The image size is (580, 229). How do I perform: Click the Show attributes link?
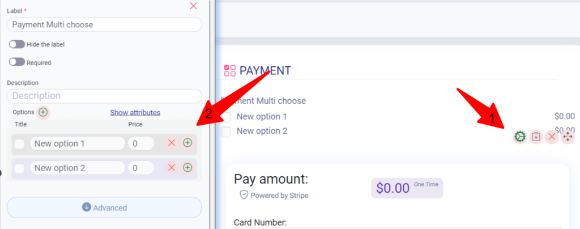pyautogui.click(x=135, y=112)
